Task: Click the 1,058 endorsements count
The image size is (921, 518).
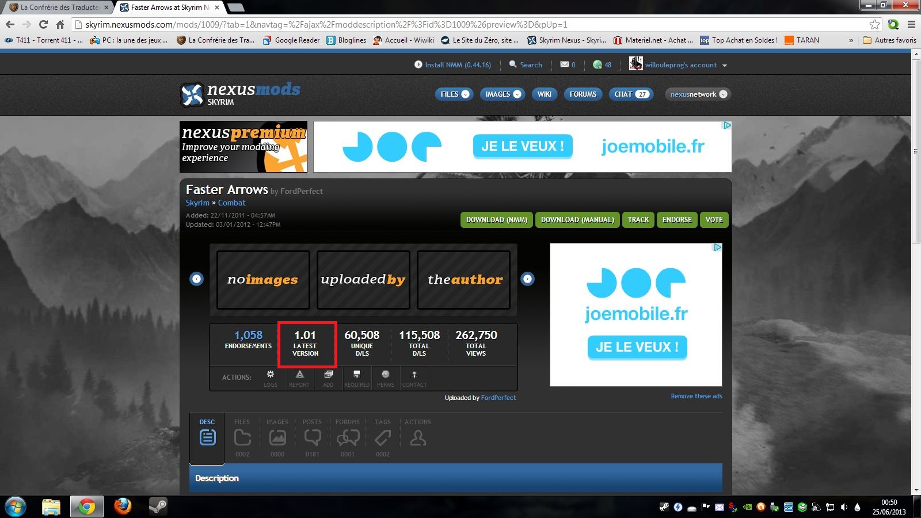Action: pyautogui.click(x=248, y=335)
